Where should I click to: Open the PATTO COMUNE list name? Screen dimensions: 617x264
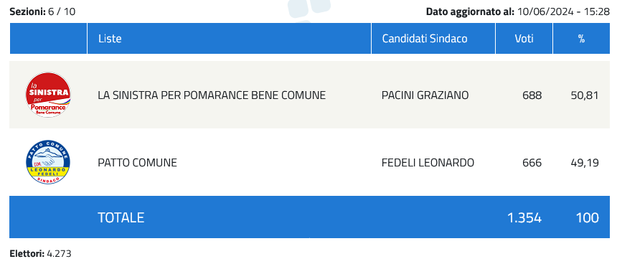coord(137,163)
